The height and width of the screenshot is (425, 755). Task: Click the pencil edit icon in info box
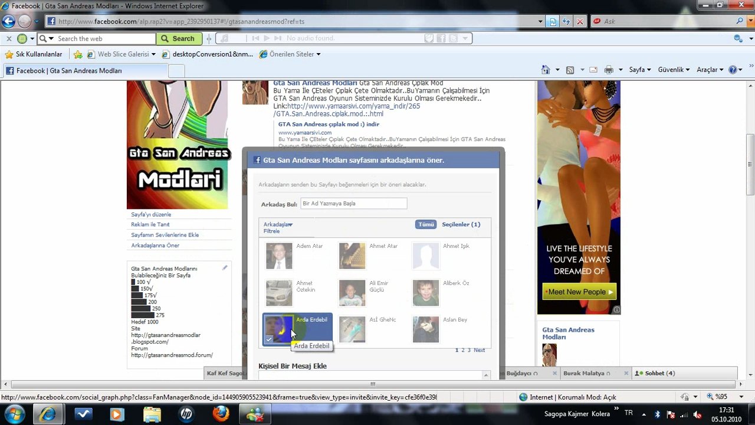[x=225, y=268]
